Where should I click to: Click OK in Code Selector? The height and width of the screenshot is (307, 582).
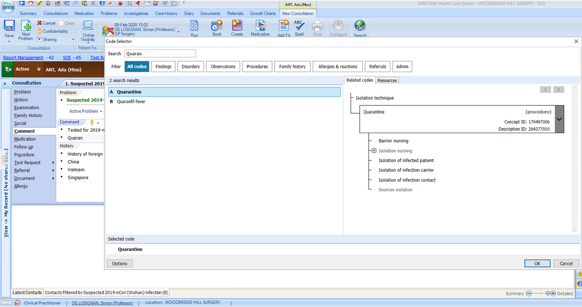[537, 263]
